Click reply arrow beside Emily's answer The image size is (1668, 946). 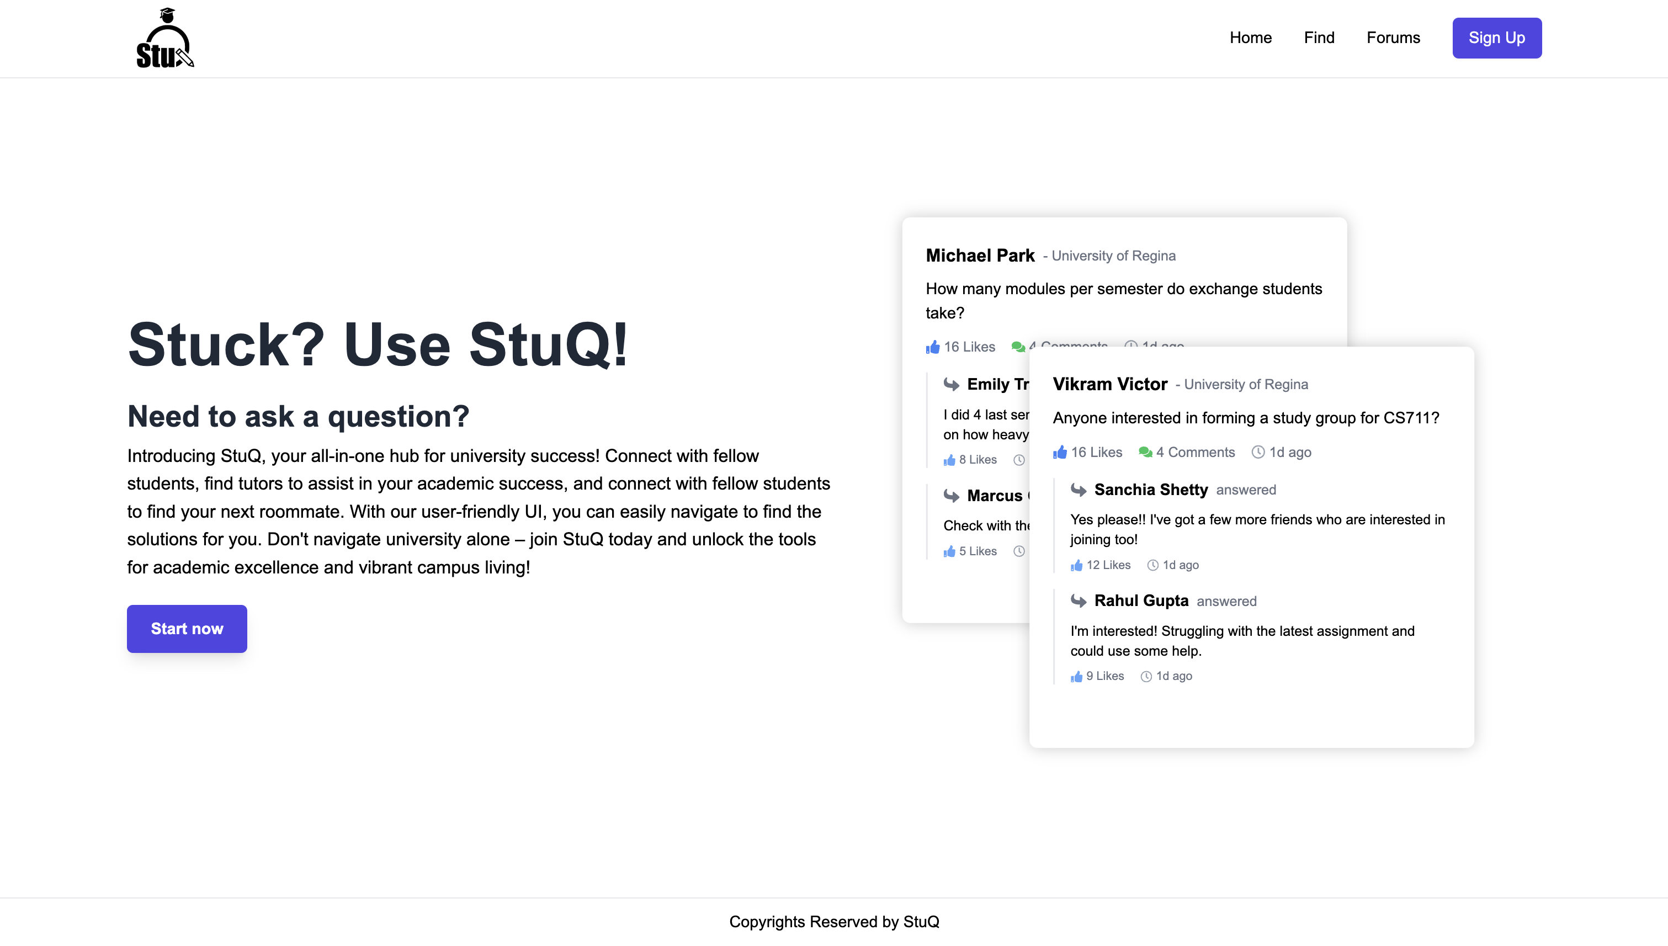pyautogui.click(x=951, y=385)
